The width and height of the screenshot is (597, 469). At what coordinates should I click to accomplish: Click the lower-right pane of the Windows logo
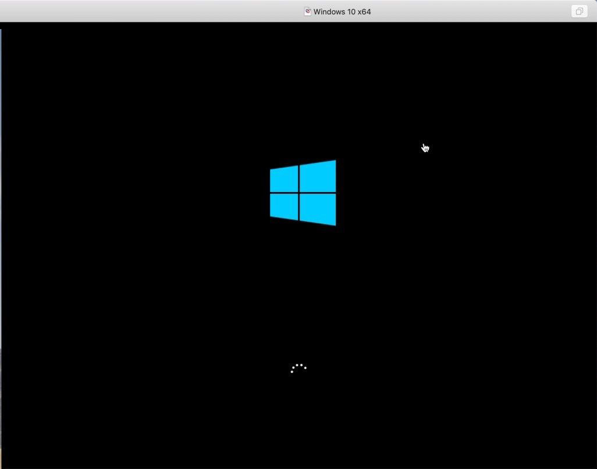[x=318, y=209]
